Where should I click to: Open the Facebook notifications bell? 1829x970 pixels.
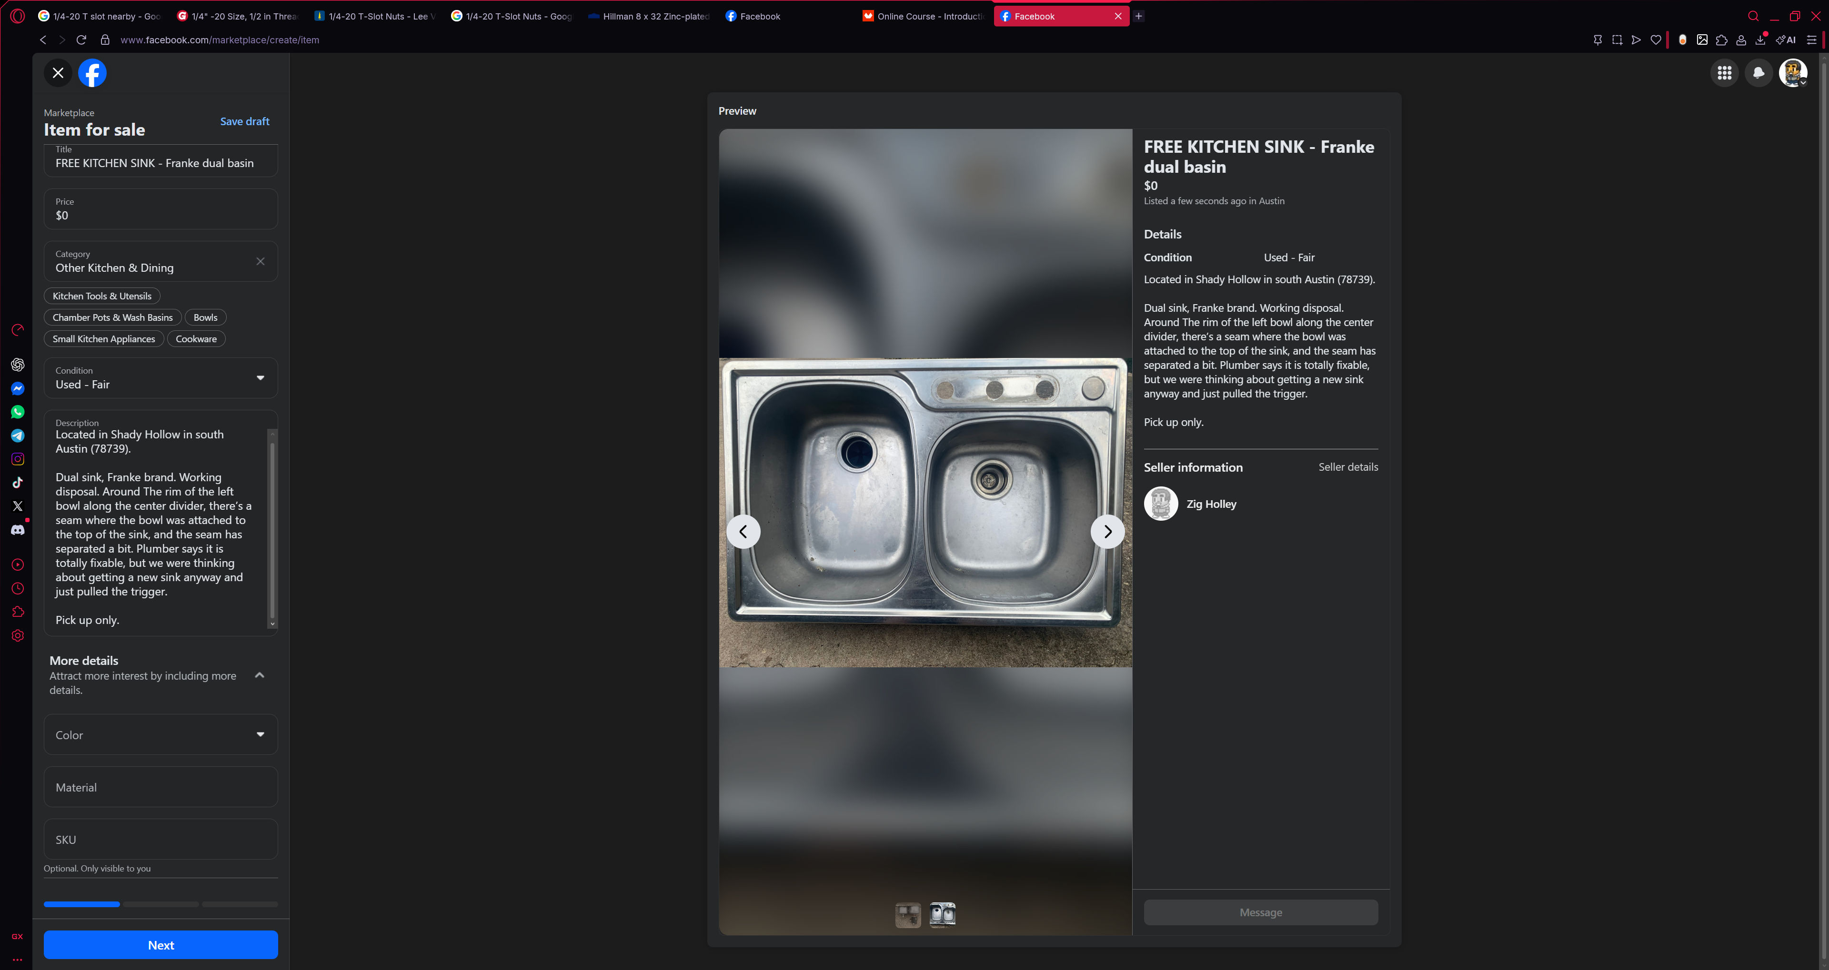[x=1758, y=72]
